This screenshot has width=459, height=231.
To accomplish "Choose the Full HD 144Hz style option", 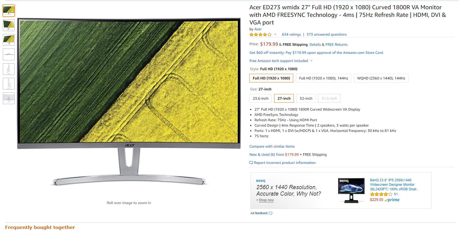I will click(x=323, y=78).
